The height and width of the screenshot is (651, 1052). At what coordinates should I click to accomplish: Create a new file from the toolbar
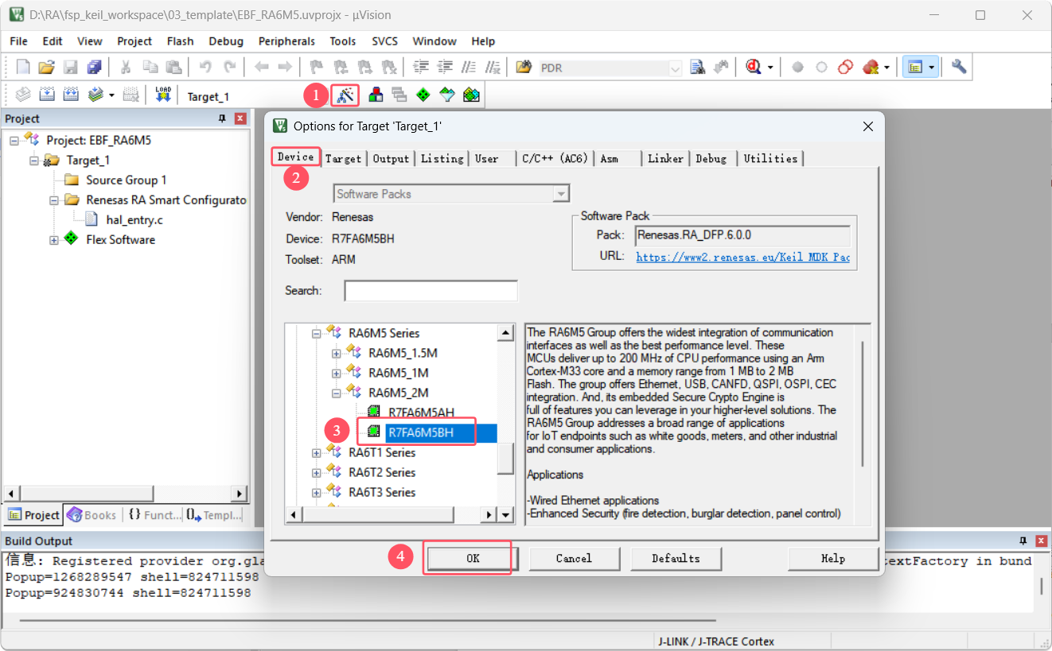pyautogui.click(x=23, y=68)
